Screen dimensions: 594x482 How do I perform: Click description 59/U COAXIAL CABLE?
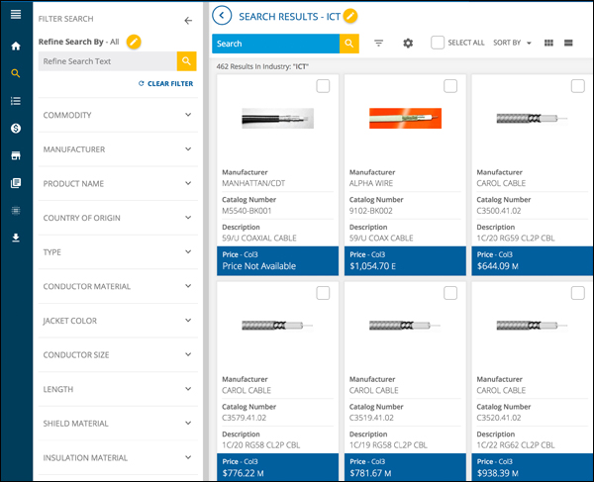click(x=259, y=239)
